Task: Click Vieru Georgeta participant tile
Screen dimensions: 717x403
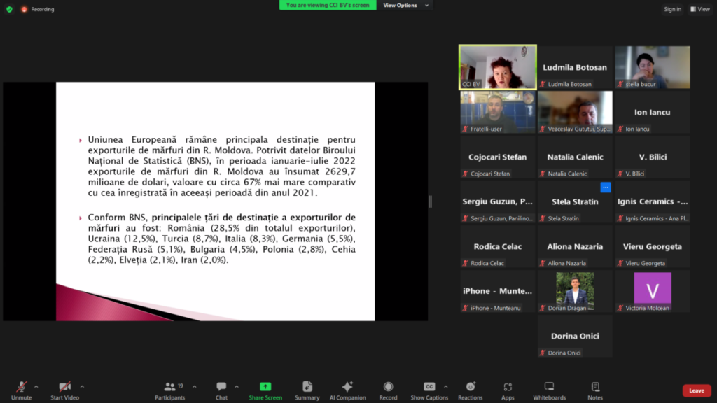Action: (653, 246)
